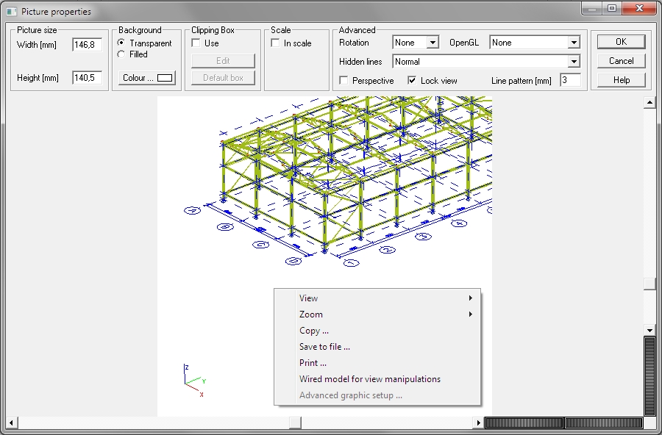This screenshot has width=662, height=435.
Task: Click the Width [mm] input field
Action: point(87,46)
